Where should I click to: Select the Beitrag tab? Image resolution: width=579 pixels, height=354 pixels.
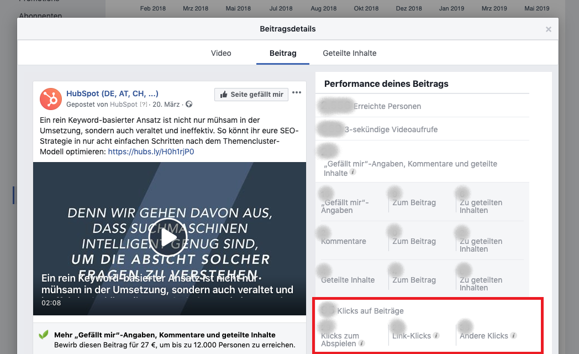pyautogui.click(x=283, y=53)
